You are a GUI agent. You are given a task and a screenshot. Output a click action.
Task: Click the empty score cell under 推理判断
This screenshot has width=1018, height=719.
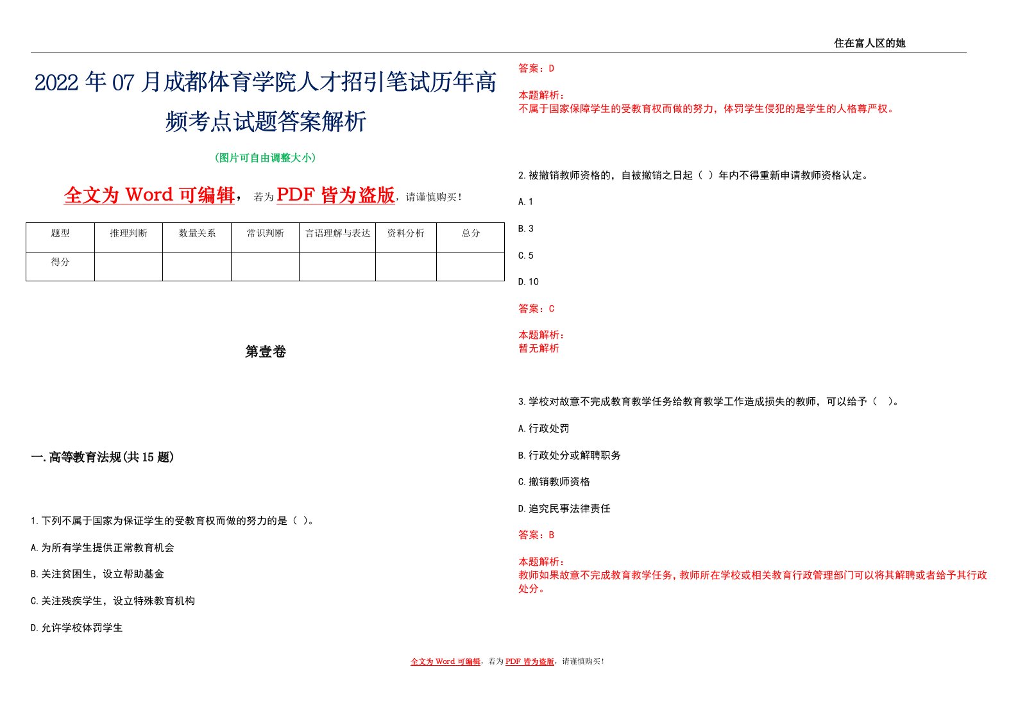point(128,267)
